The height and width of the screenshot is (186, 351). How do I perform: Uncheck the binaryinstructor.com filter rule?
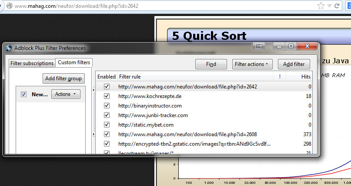tap(107, 106)
